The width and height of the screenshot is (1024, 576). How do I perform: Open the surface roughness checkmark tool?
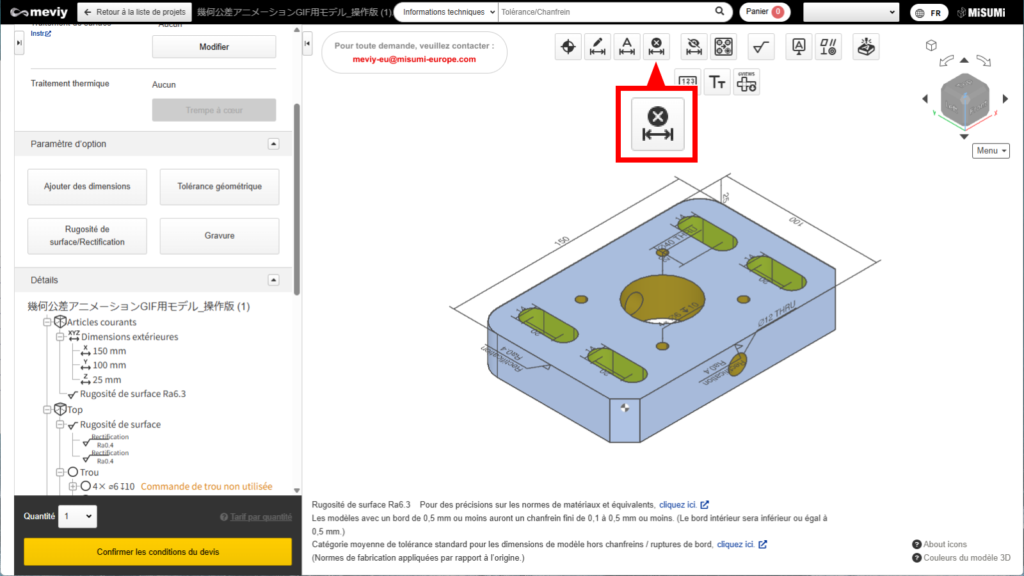point(761,47)
